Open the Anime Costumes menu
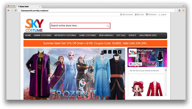This screenshot has height=109, width=192. (43, 35)
